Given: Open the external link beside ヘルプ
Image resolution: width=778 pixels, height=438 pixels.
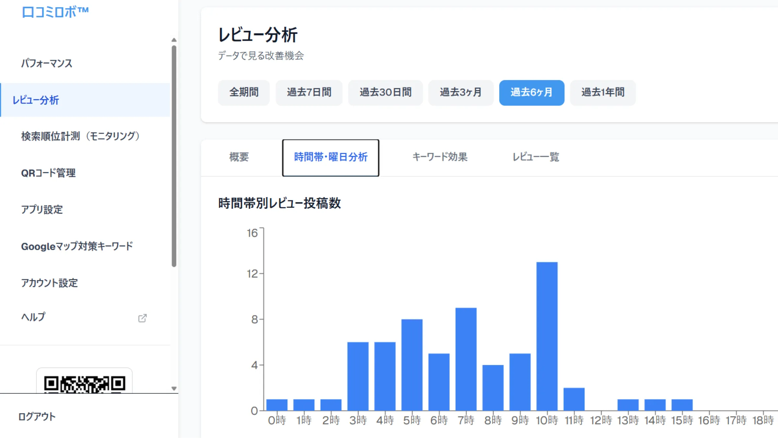Looking at the screenshot, I should coord(143,318).
